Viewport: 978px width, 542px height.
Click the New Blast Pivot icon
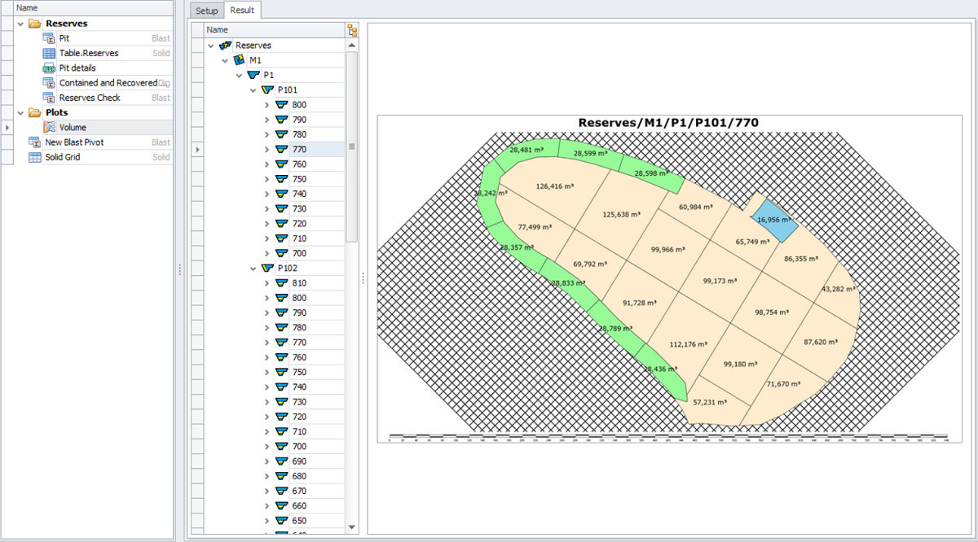click(x=35, y=142)
